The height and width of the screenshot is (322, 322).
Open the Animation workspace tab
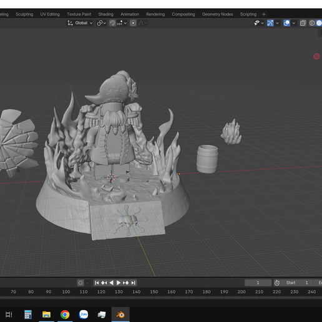pos(130,14)
